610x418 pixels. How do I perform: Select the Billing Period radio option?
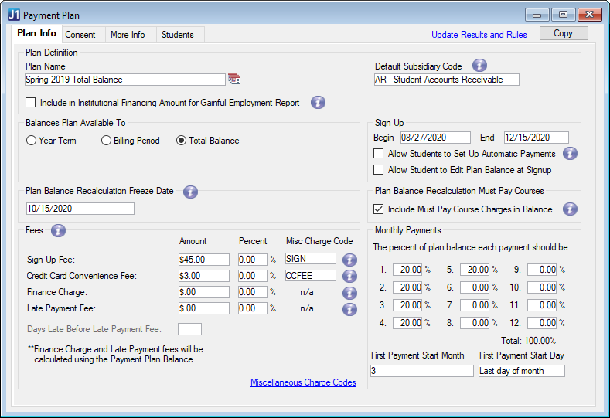point(107,141)
